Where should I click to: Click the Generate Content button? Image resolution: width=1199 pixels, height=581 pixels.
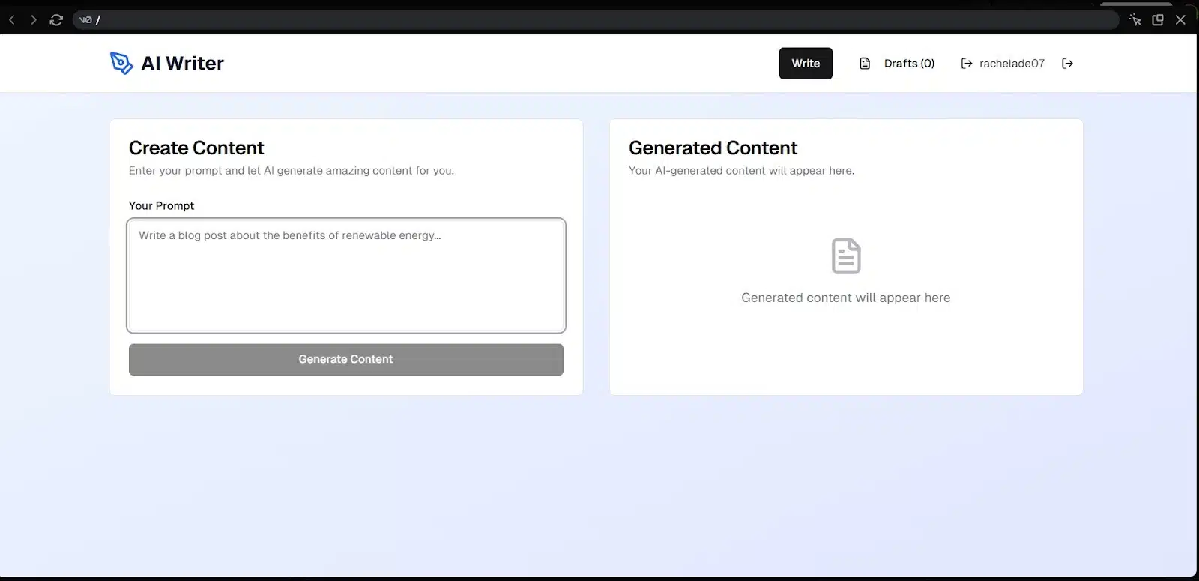(x=346, y=360)
